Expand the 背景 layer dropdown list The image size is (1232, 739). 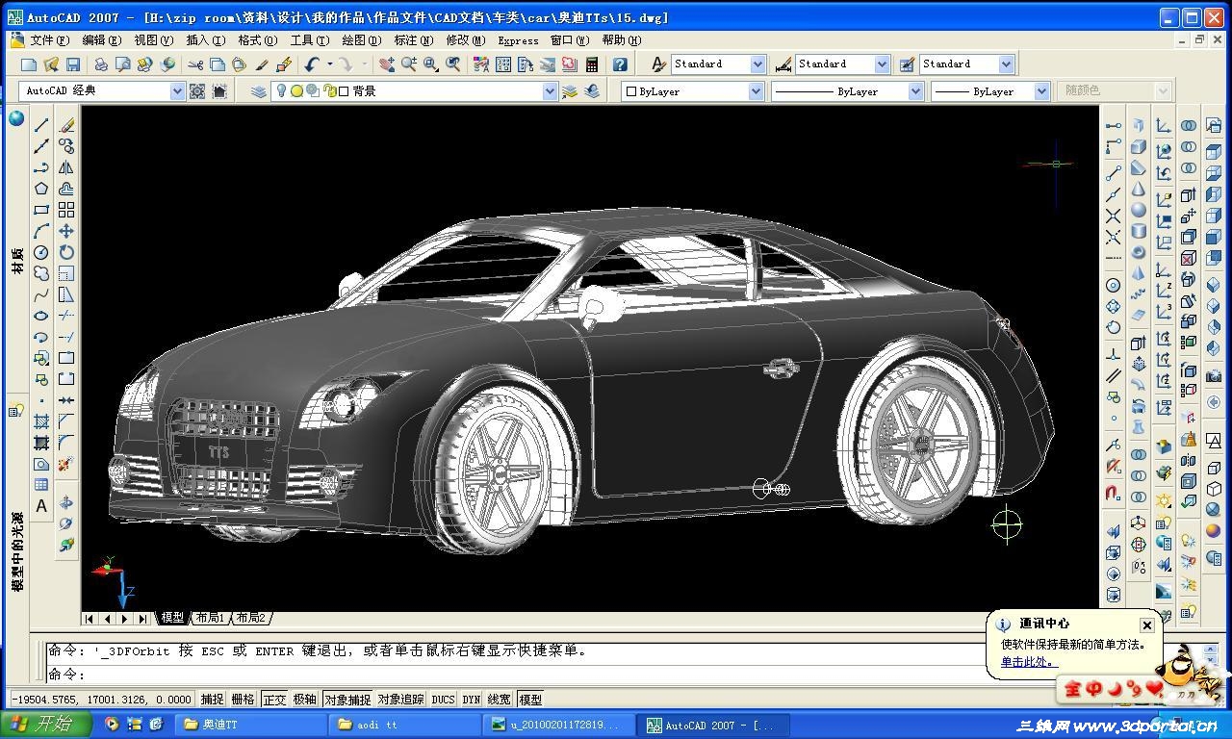point(550,91)
